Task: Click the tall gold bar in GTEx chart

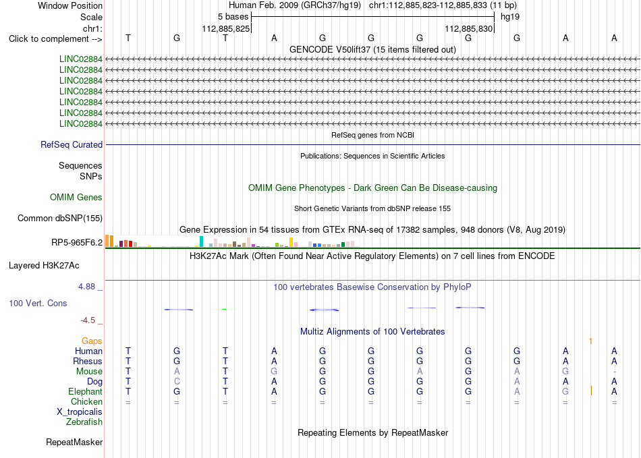Action: (291, 242)
